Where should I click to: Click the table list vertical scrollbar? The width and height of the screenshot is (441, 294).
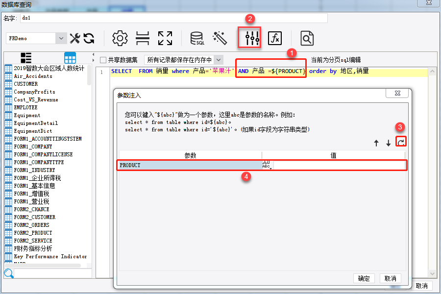coord(89,75)
